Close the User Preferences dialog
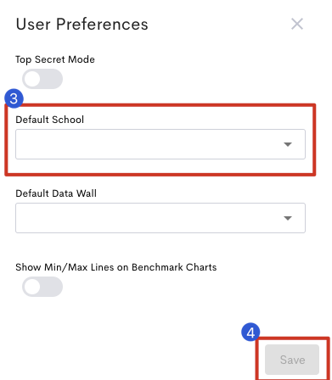The width and height of the screenshot is (332, 380). pyautogui.click(x=297, y=24)
